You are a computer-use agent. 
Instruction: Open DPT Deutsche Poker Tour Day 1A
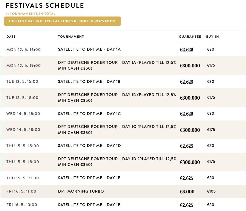[117, 65]
